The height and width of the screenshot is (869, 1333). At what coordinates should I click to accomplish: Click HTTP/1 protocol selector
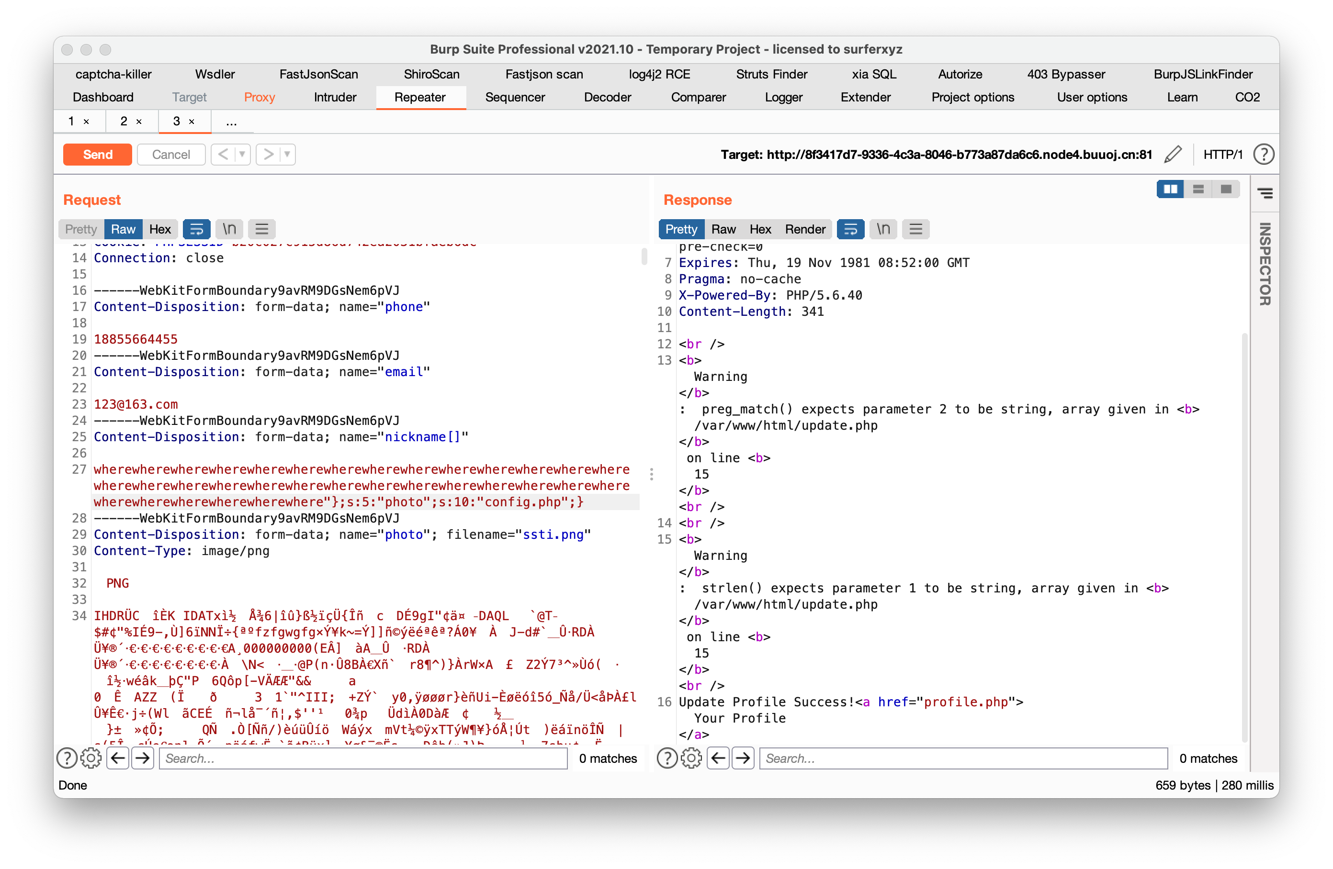(1223, 155)
